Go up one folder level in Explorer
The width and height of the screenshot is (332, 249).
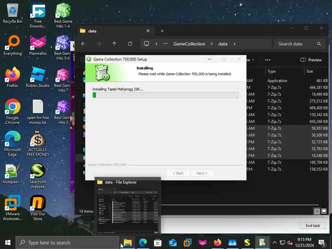114,44
